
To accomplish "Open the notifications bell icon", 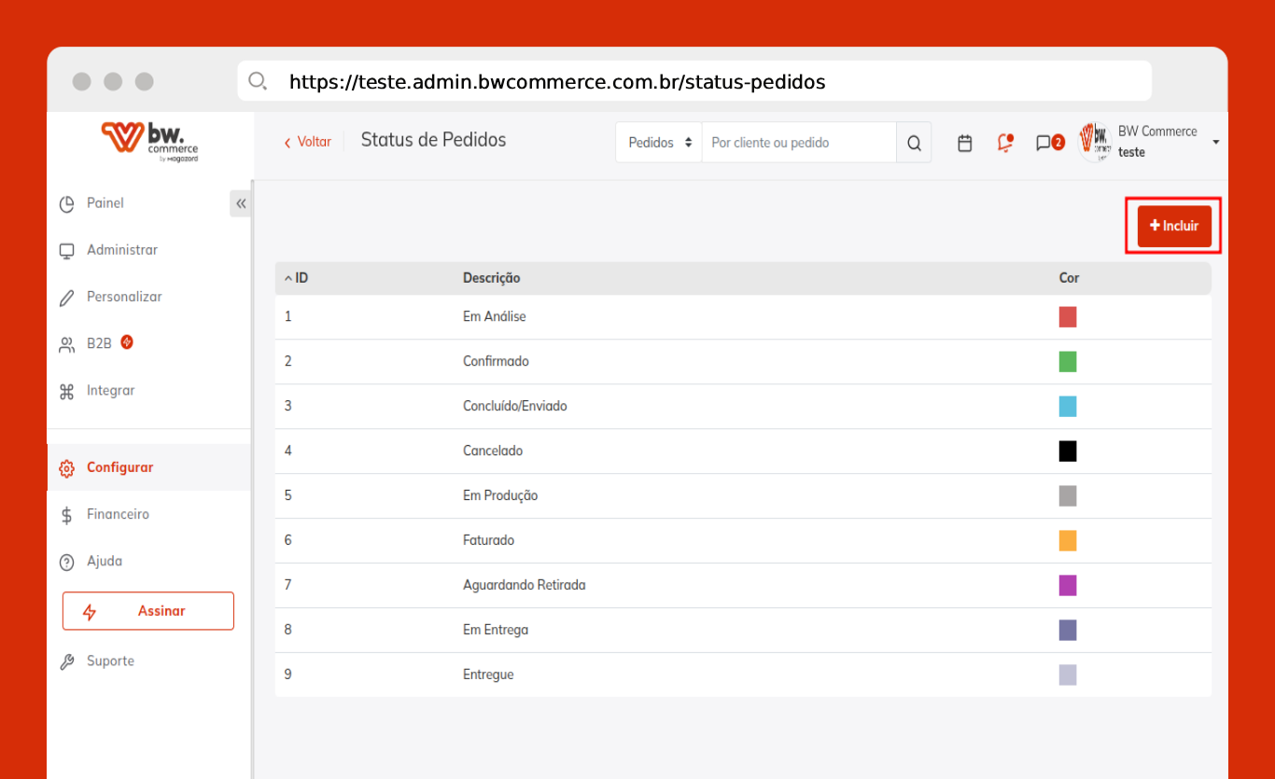I will (1004, 143).
